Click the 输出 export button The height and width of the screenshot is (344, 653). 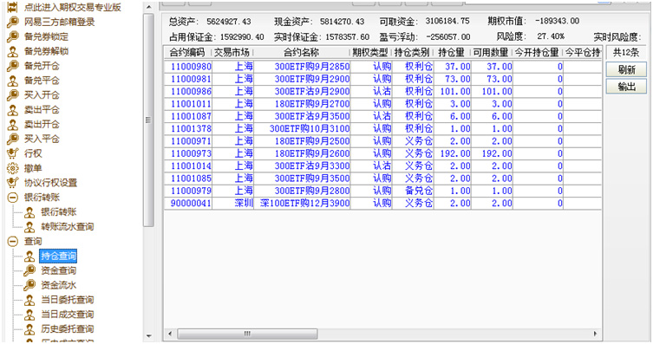626,87
